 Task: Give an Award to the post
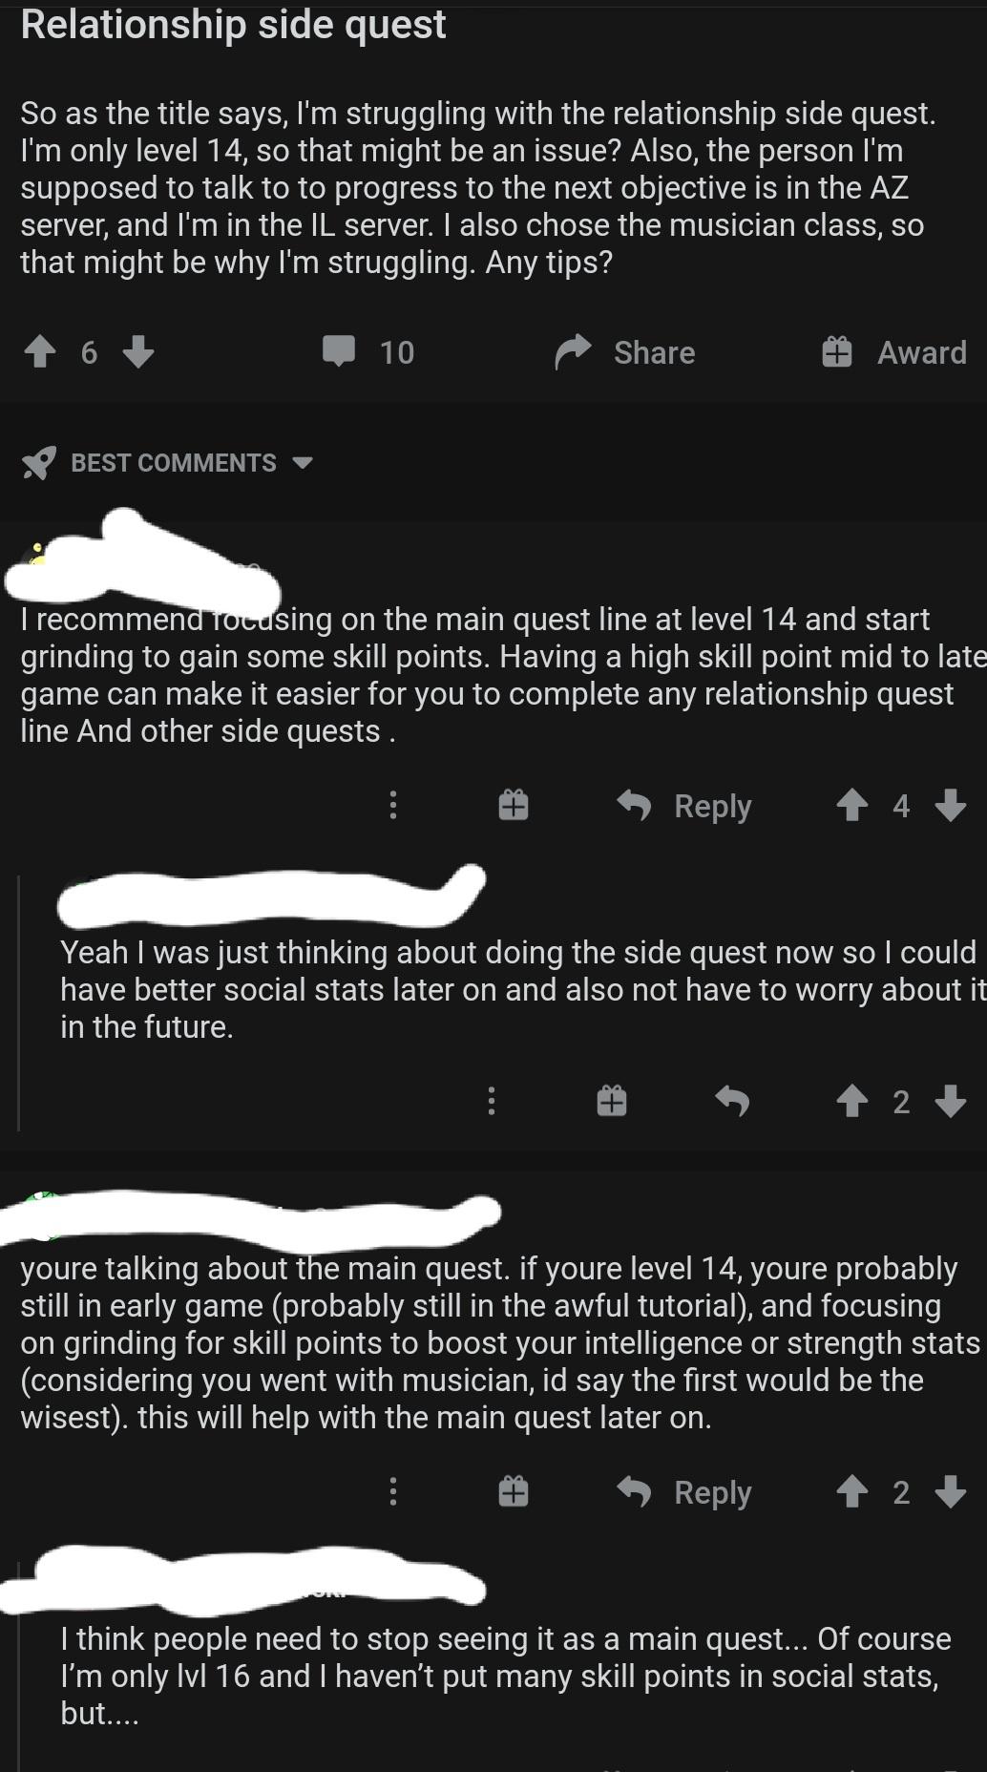pos(894,352)
